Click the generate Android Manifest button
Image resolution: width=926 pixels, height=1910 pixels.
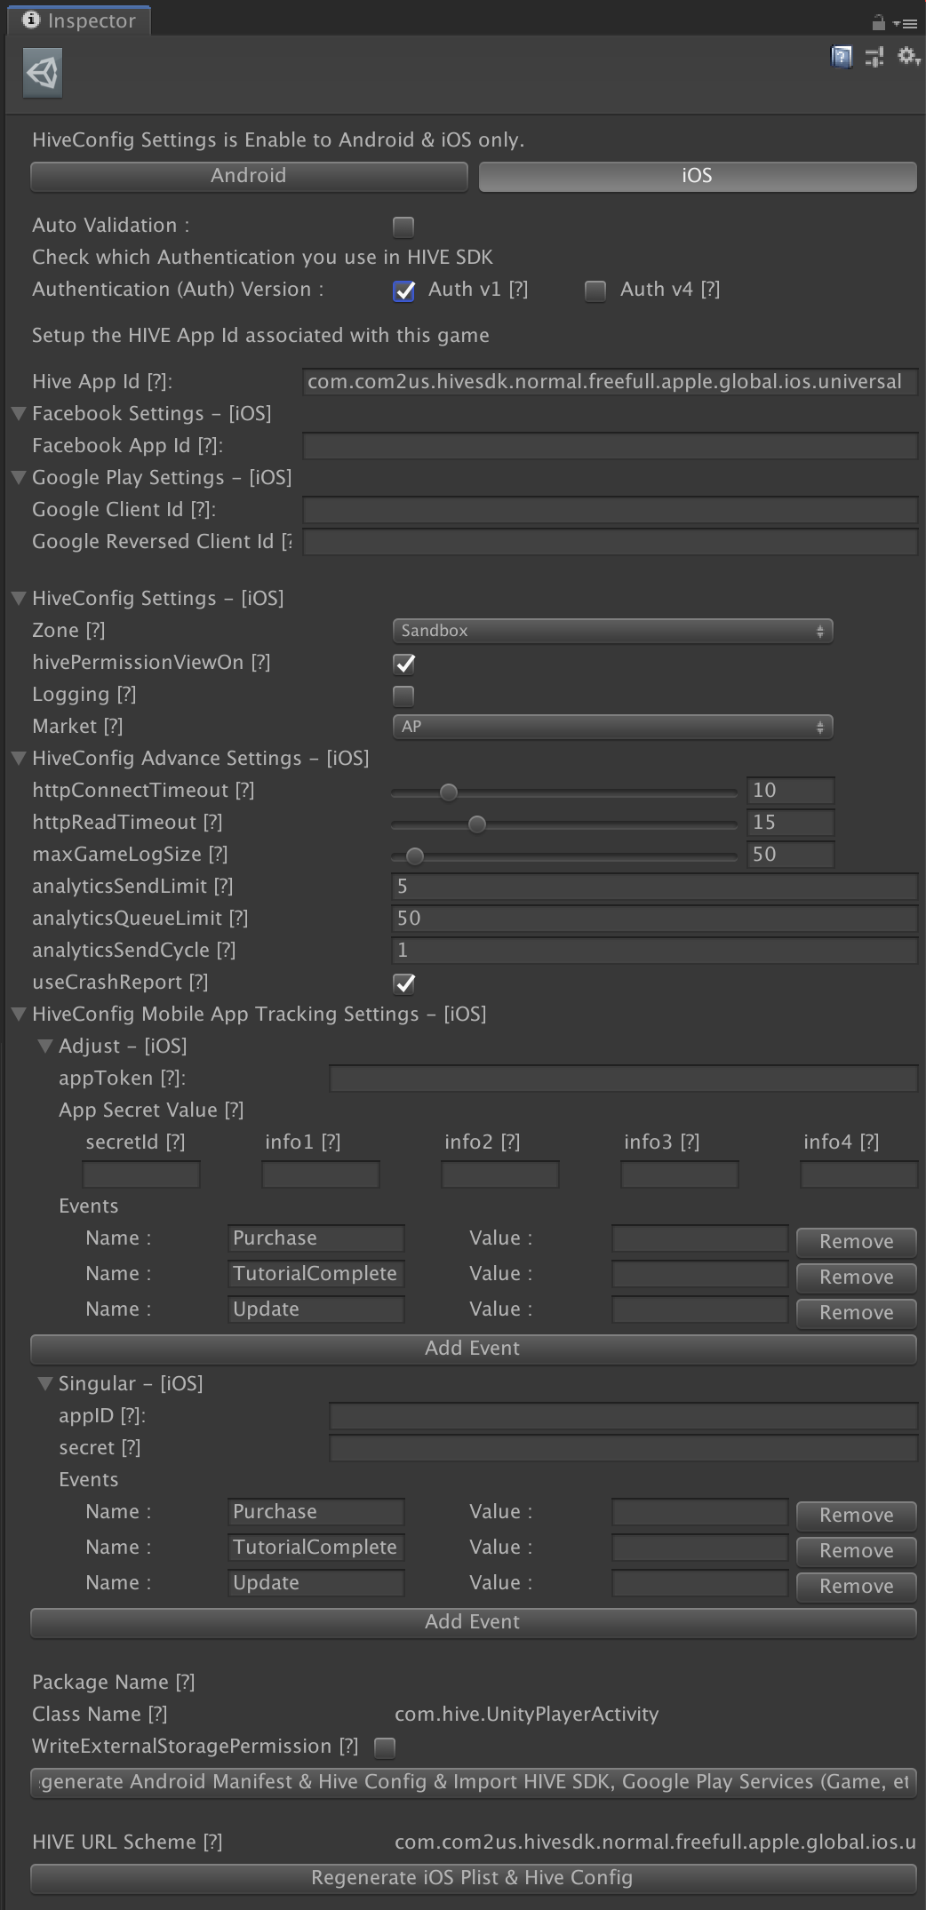click(x=473, y=1782)
